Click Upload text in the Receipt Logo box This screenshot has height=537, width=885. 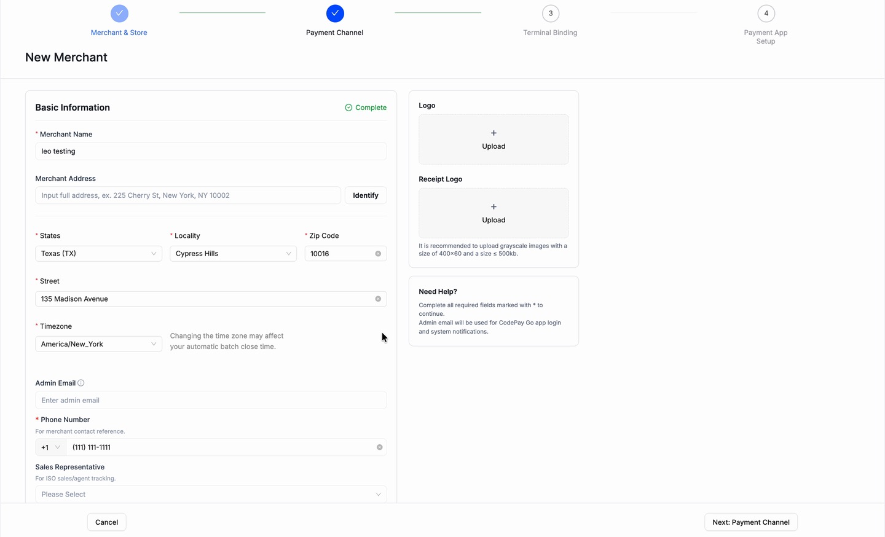[494, 220]
